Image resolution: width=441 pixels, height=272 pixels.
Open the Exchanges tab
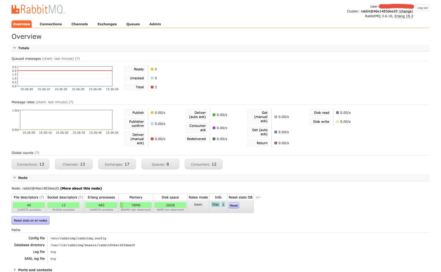[x=107, y=24]
